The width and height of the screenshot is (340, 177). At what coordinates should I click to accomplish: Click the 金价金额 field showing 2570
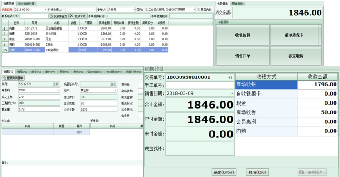tap(99, 109)
